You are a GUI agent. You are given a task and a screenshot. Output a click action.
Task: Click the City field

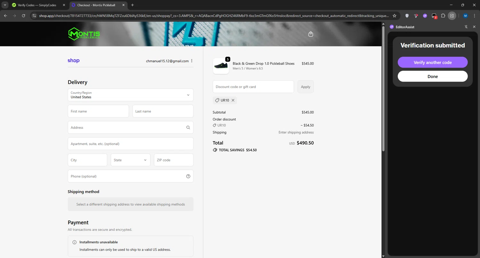[x=87, y=160]
